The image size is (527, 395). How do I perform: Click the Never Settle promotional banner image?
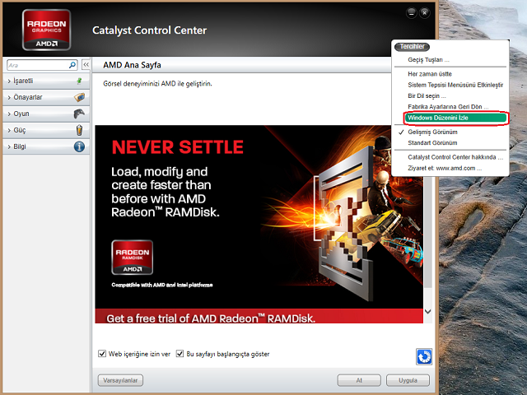tap(259, 216)
